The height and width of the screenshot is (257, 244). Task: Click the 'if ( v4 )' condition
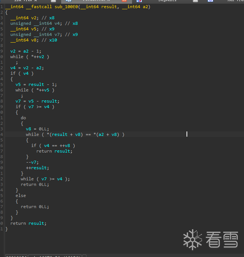coord(22,73)
